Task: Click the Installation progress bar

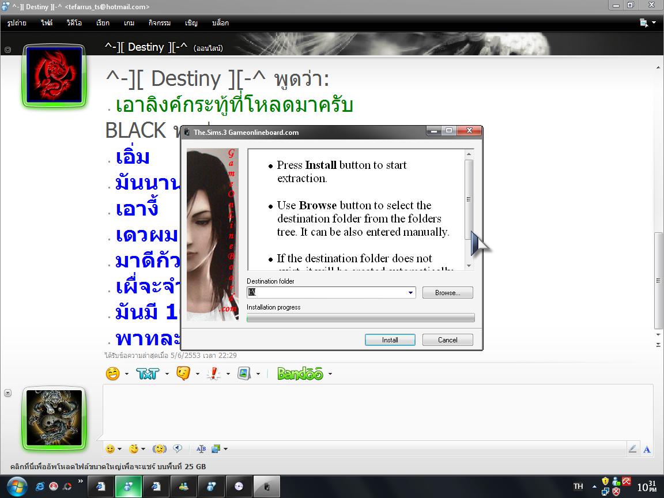Action: 361,318
